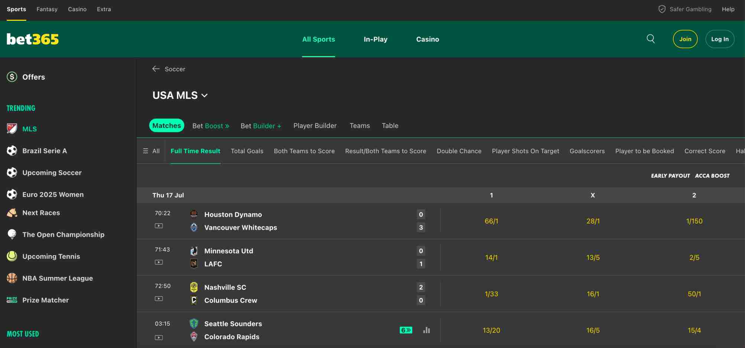This screenshot has height=348, width=745.
Task: Select Casino in the green navigation bar
Action: 427,39
